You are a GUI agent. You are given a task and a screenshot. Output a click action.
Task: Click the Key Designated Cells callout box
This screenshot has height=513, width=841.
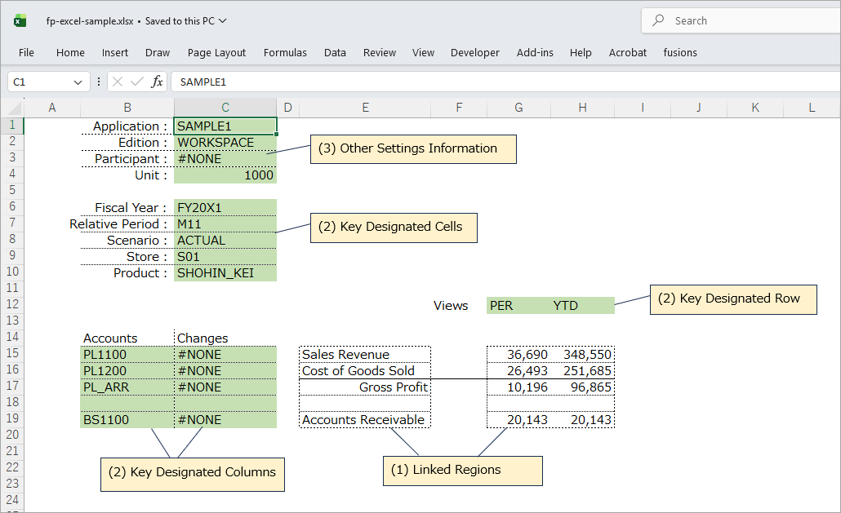click(x=394, y=228)
